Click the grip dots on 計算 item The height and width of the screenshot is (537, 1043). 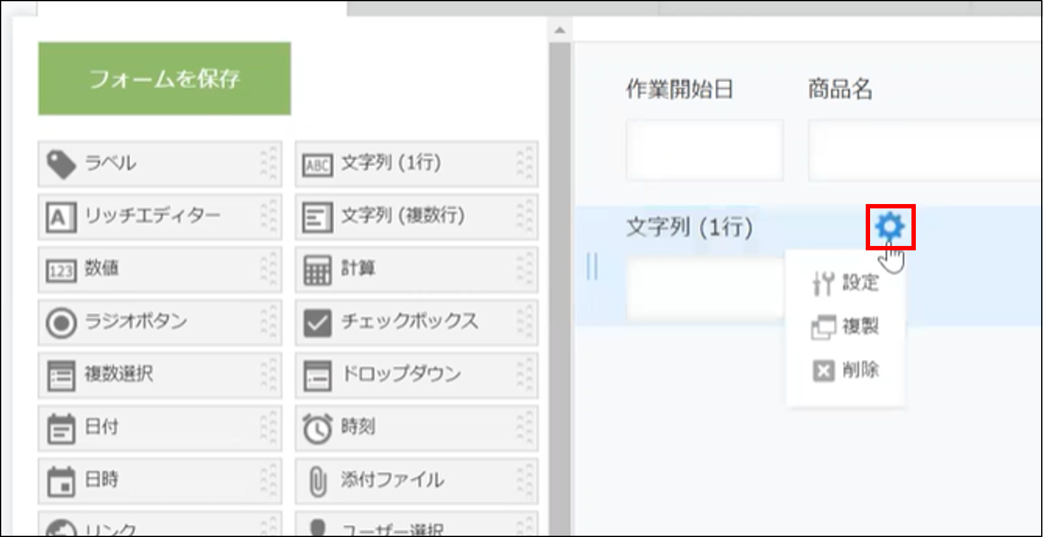tap(525, 270)
